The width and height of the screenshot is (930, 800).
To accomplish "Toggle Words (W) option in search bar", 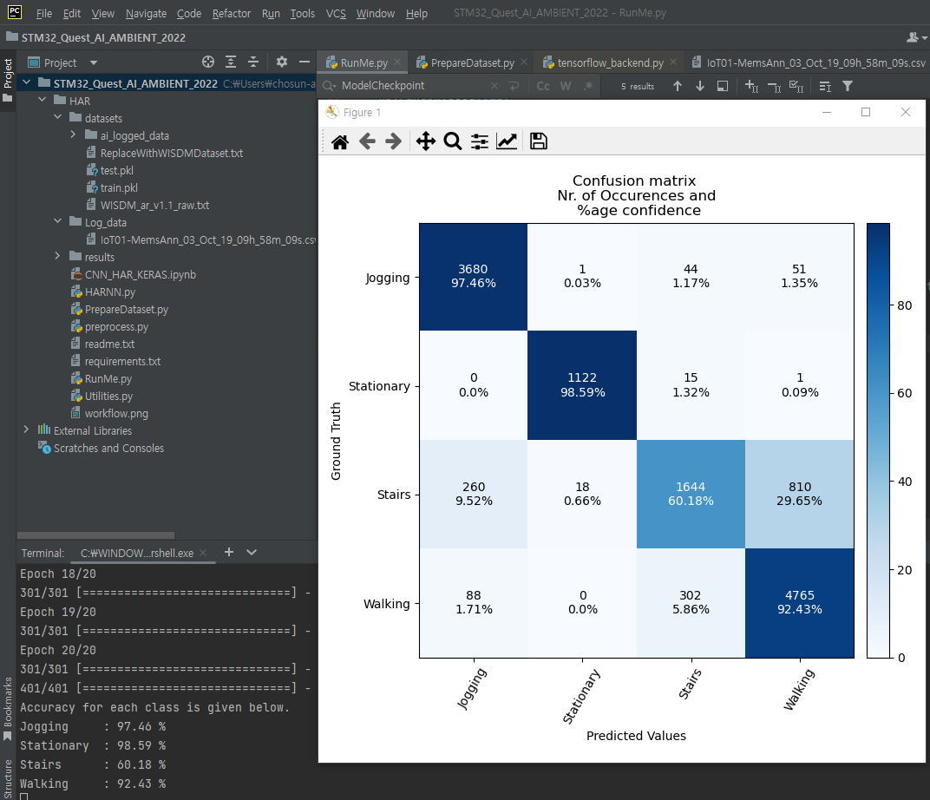I will coord(566,86).
